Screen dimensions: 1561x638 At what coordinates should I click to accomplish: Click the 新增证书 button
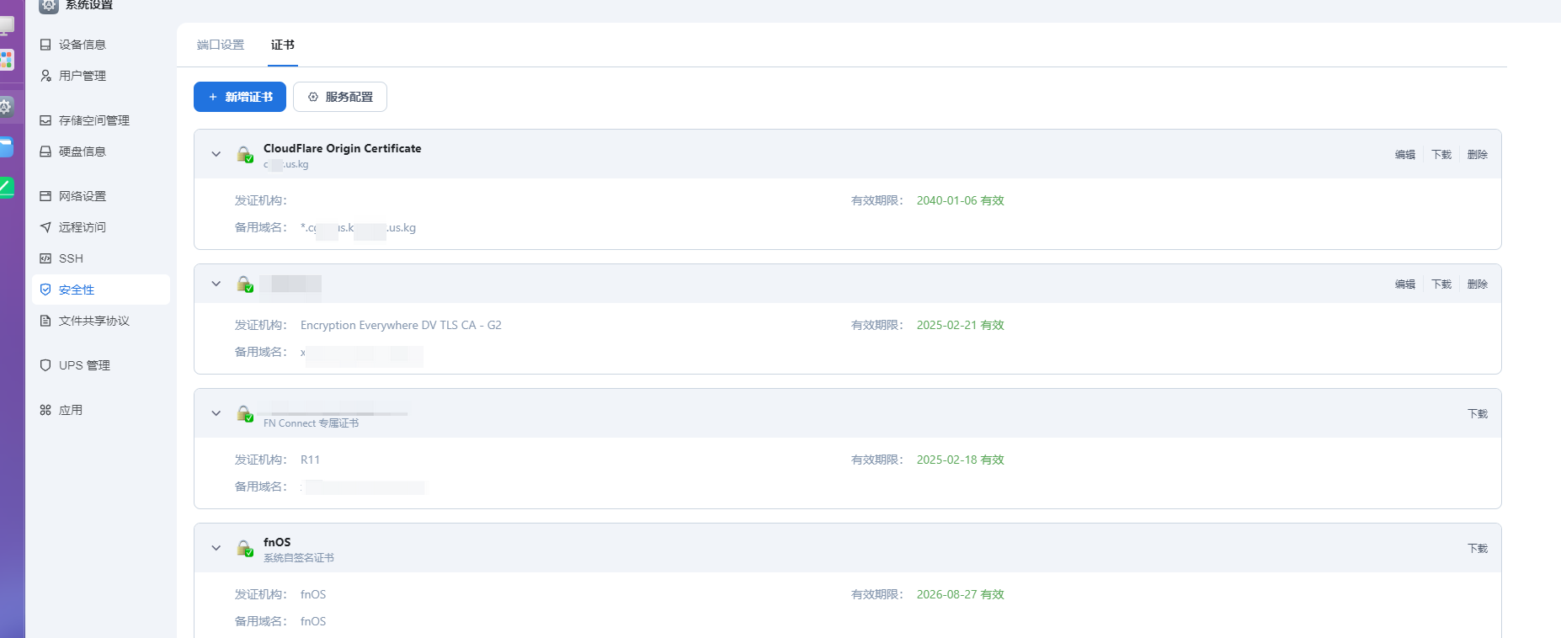240,97
